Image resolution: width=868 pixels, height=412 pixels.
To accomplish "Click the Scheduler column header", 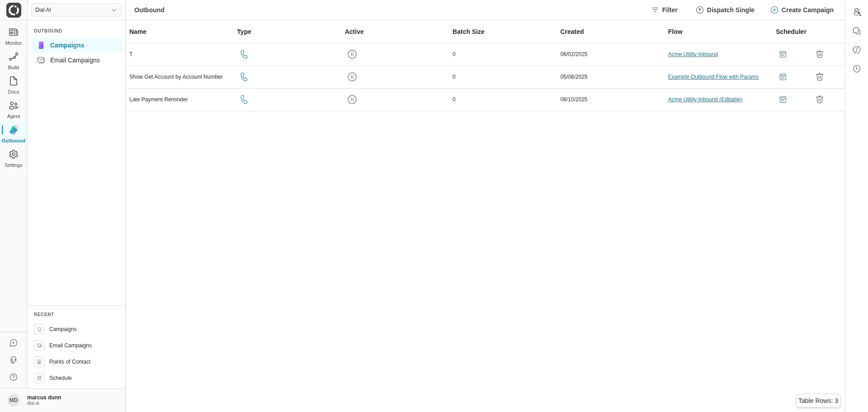I will (791, 32).
